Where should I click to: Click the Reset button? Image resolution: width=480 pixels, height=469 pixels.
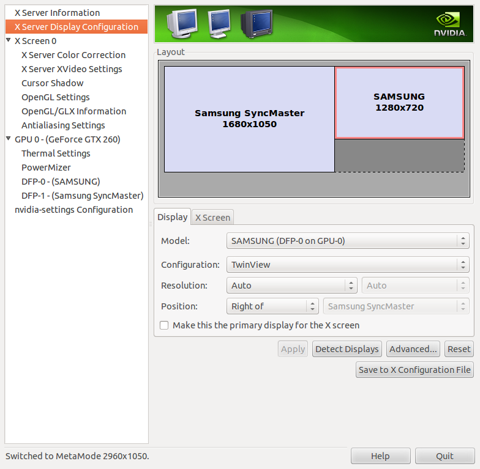(x=459, y=349)
